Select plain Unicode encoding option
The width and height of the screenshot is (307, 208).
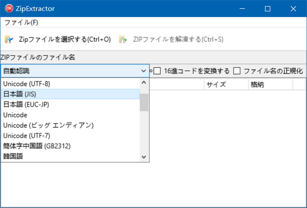[71, 115]
